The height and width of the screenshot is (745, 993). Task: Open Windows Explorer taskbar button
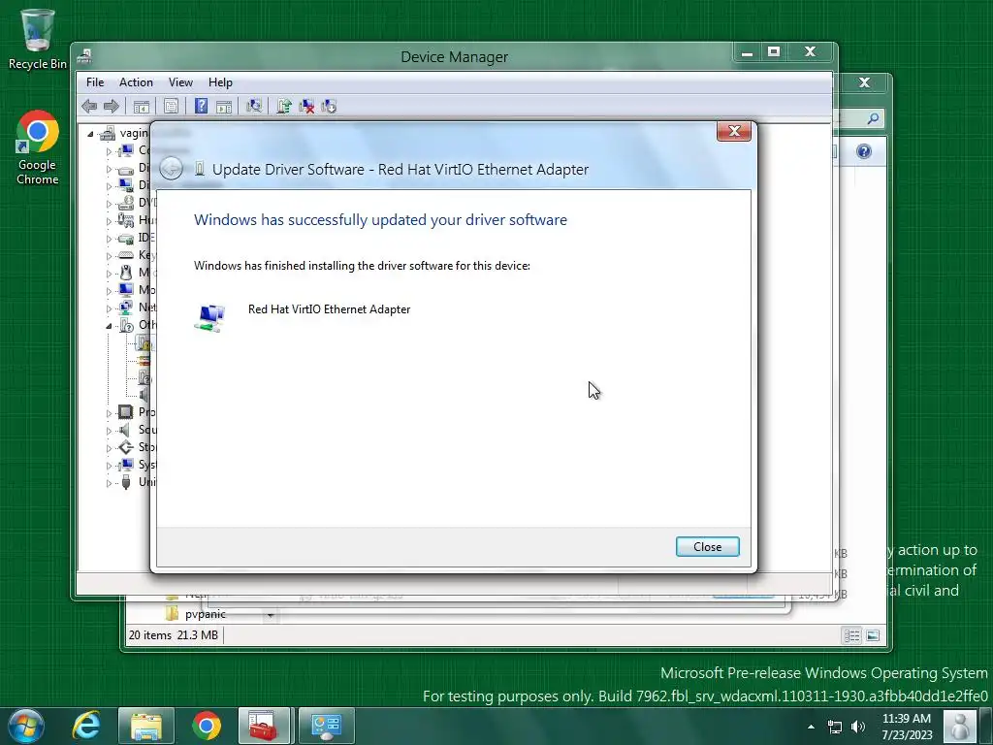(146, 726)
